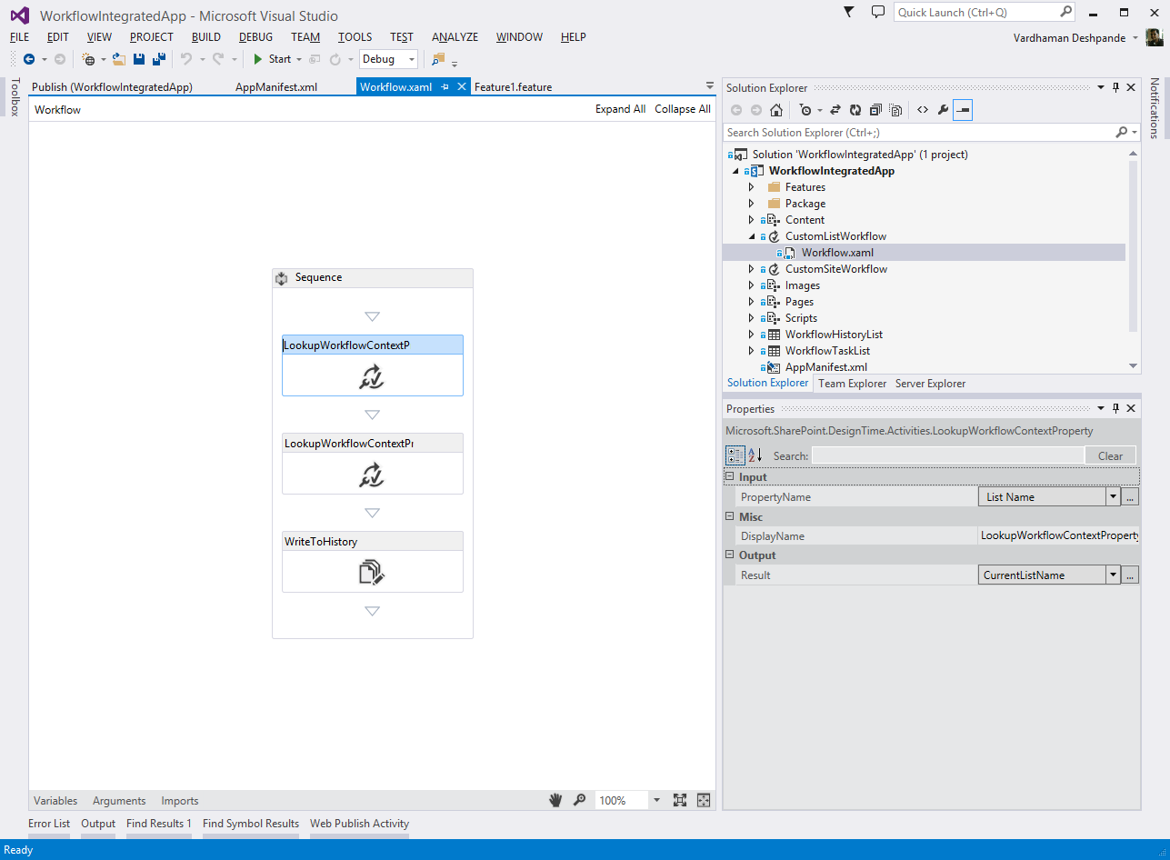Save the current file using toolbar icon

point(139,59)
